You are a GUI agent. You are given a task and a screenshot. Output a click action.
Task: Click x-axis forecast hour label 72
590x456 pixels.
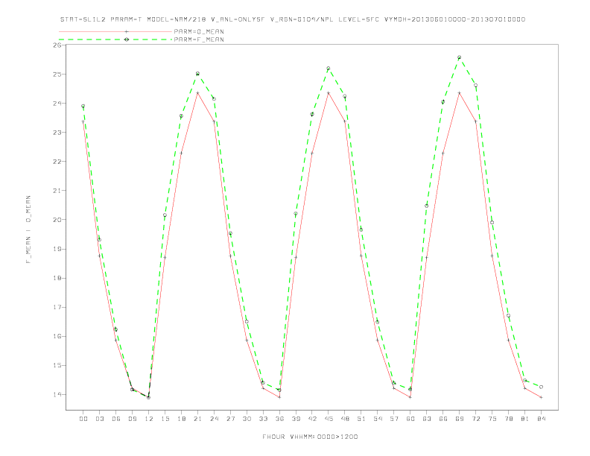point(475,419)
